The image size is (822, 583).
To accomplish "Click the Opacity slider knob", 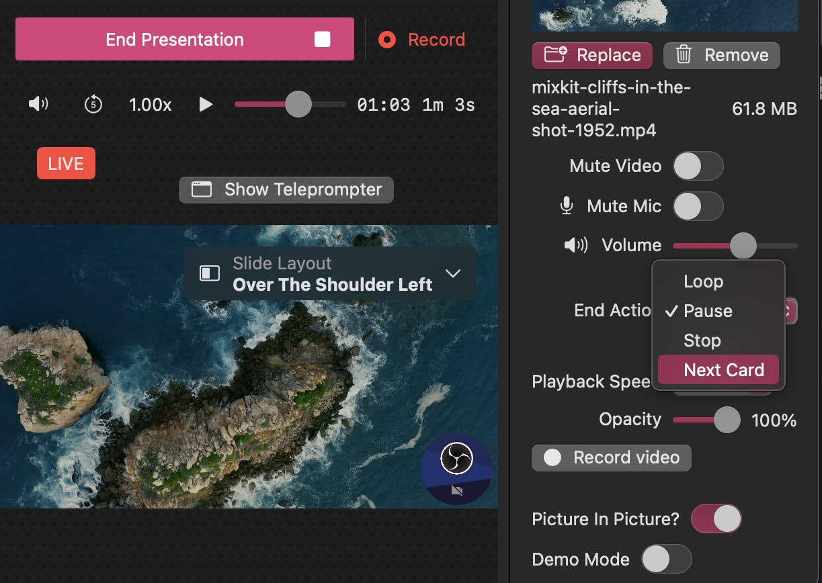I will coord(727,420).
